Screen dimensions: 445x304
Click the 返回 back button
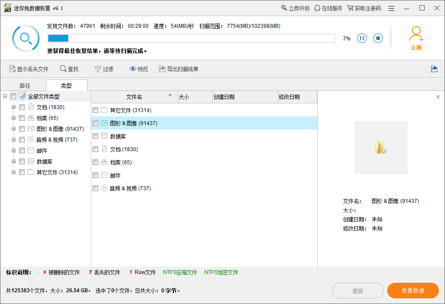tap(358, 291)
